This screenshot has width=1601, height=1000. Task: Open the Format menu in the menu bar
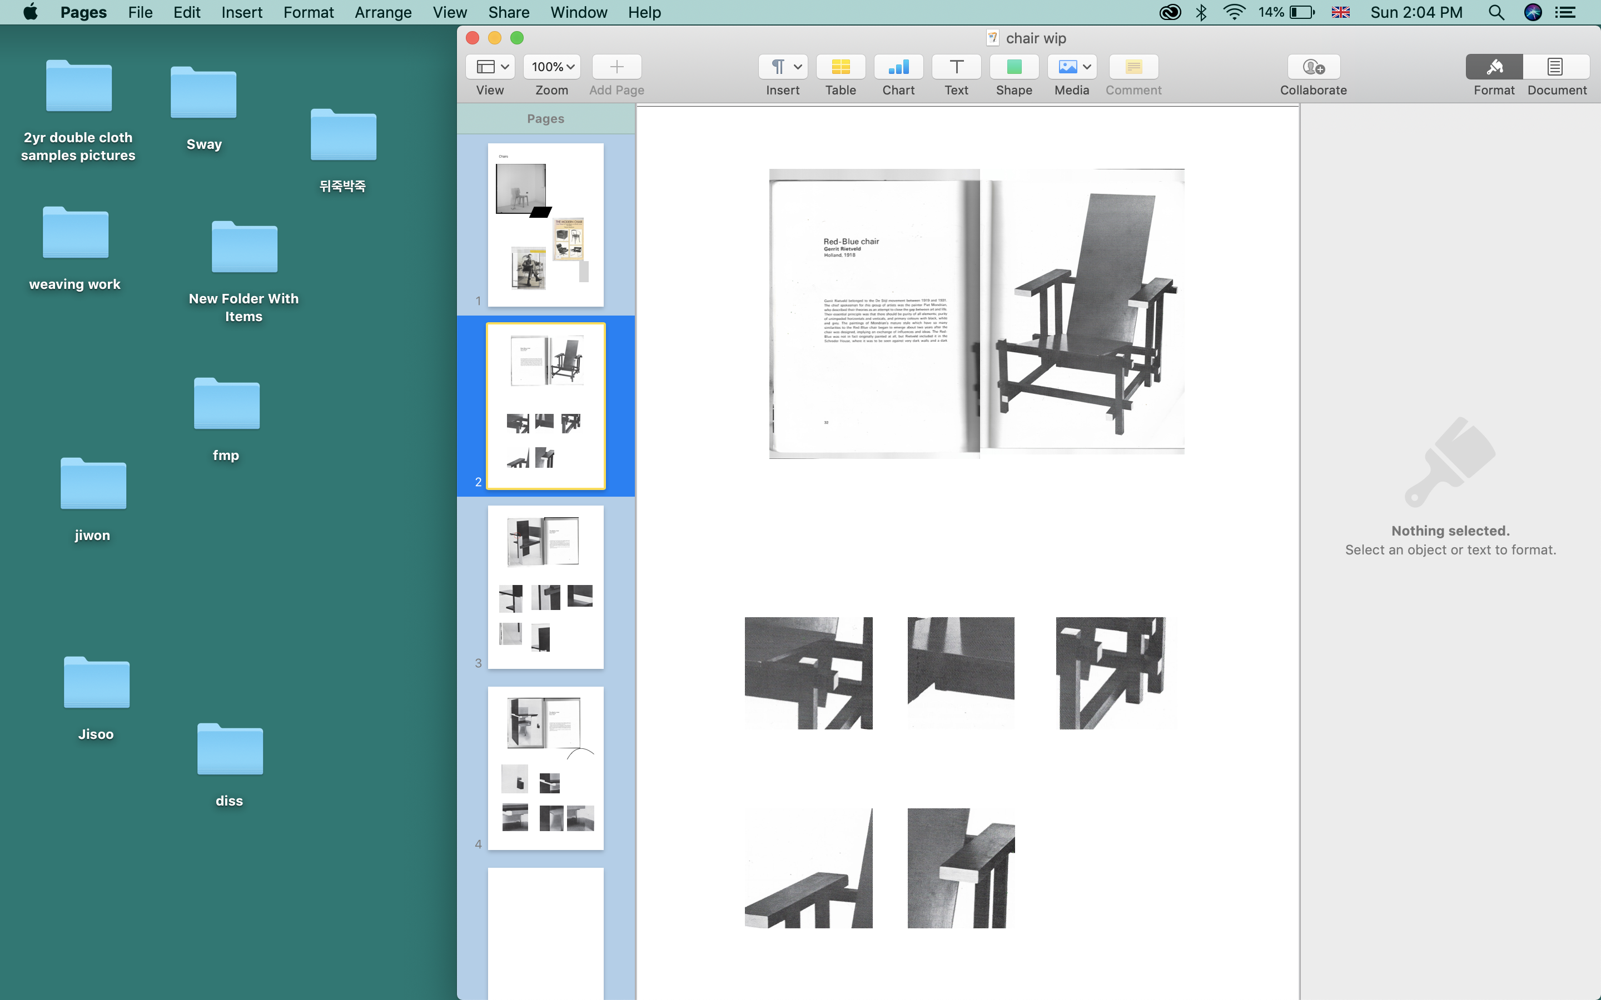click(x=307, y=13)
